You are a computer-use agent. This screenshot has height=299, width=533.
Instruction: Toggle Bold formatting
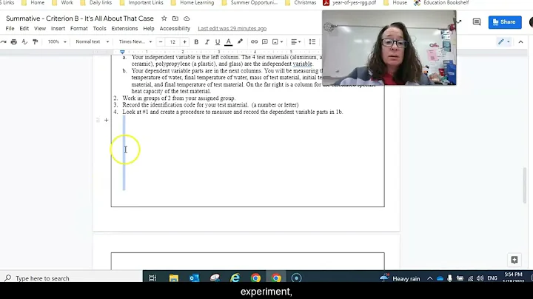(196, 41)
